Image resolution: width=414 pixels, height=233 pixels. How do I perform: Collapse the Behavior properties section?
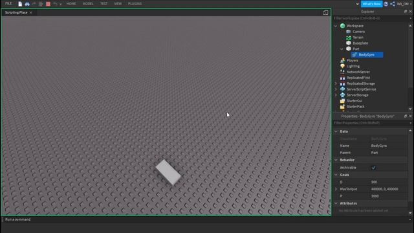pyautogui.click(x=336, y=160)
